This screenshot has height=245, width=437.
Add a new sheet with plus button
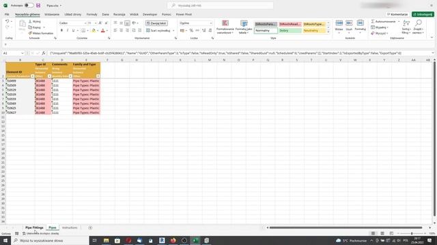coord(90,227)
